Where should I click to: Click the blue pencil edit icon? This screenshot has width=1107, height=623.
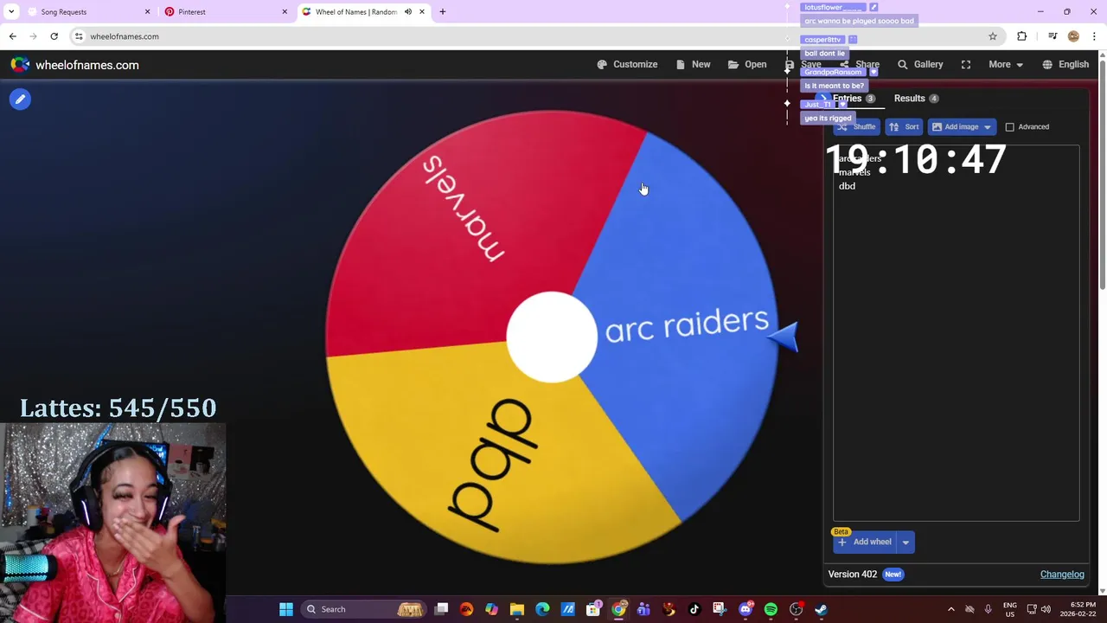click(20, 100)
